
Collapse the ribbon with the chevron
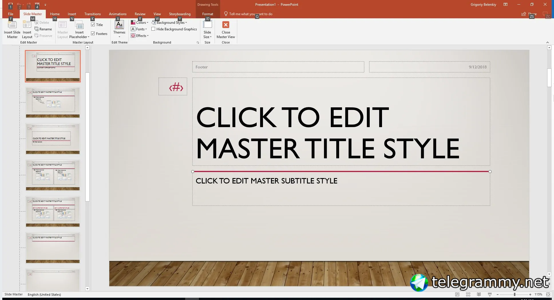tap(547, 42)
